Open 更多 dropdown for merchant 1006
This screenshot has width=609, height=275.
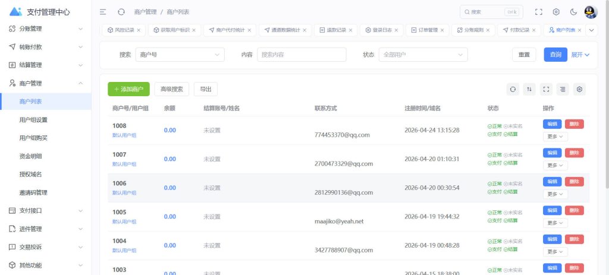click(x=555, y=194)
